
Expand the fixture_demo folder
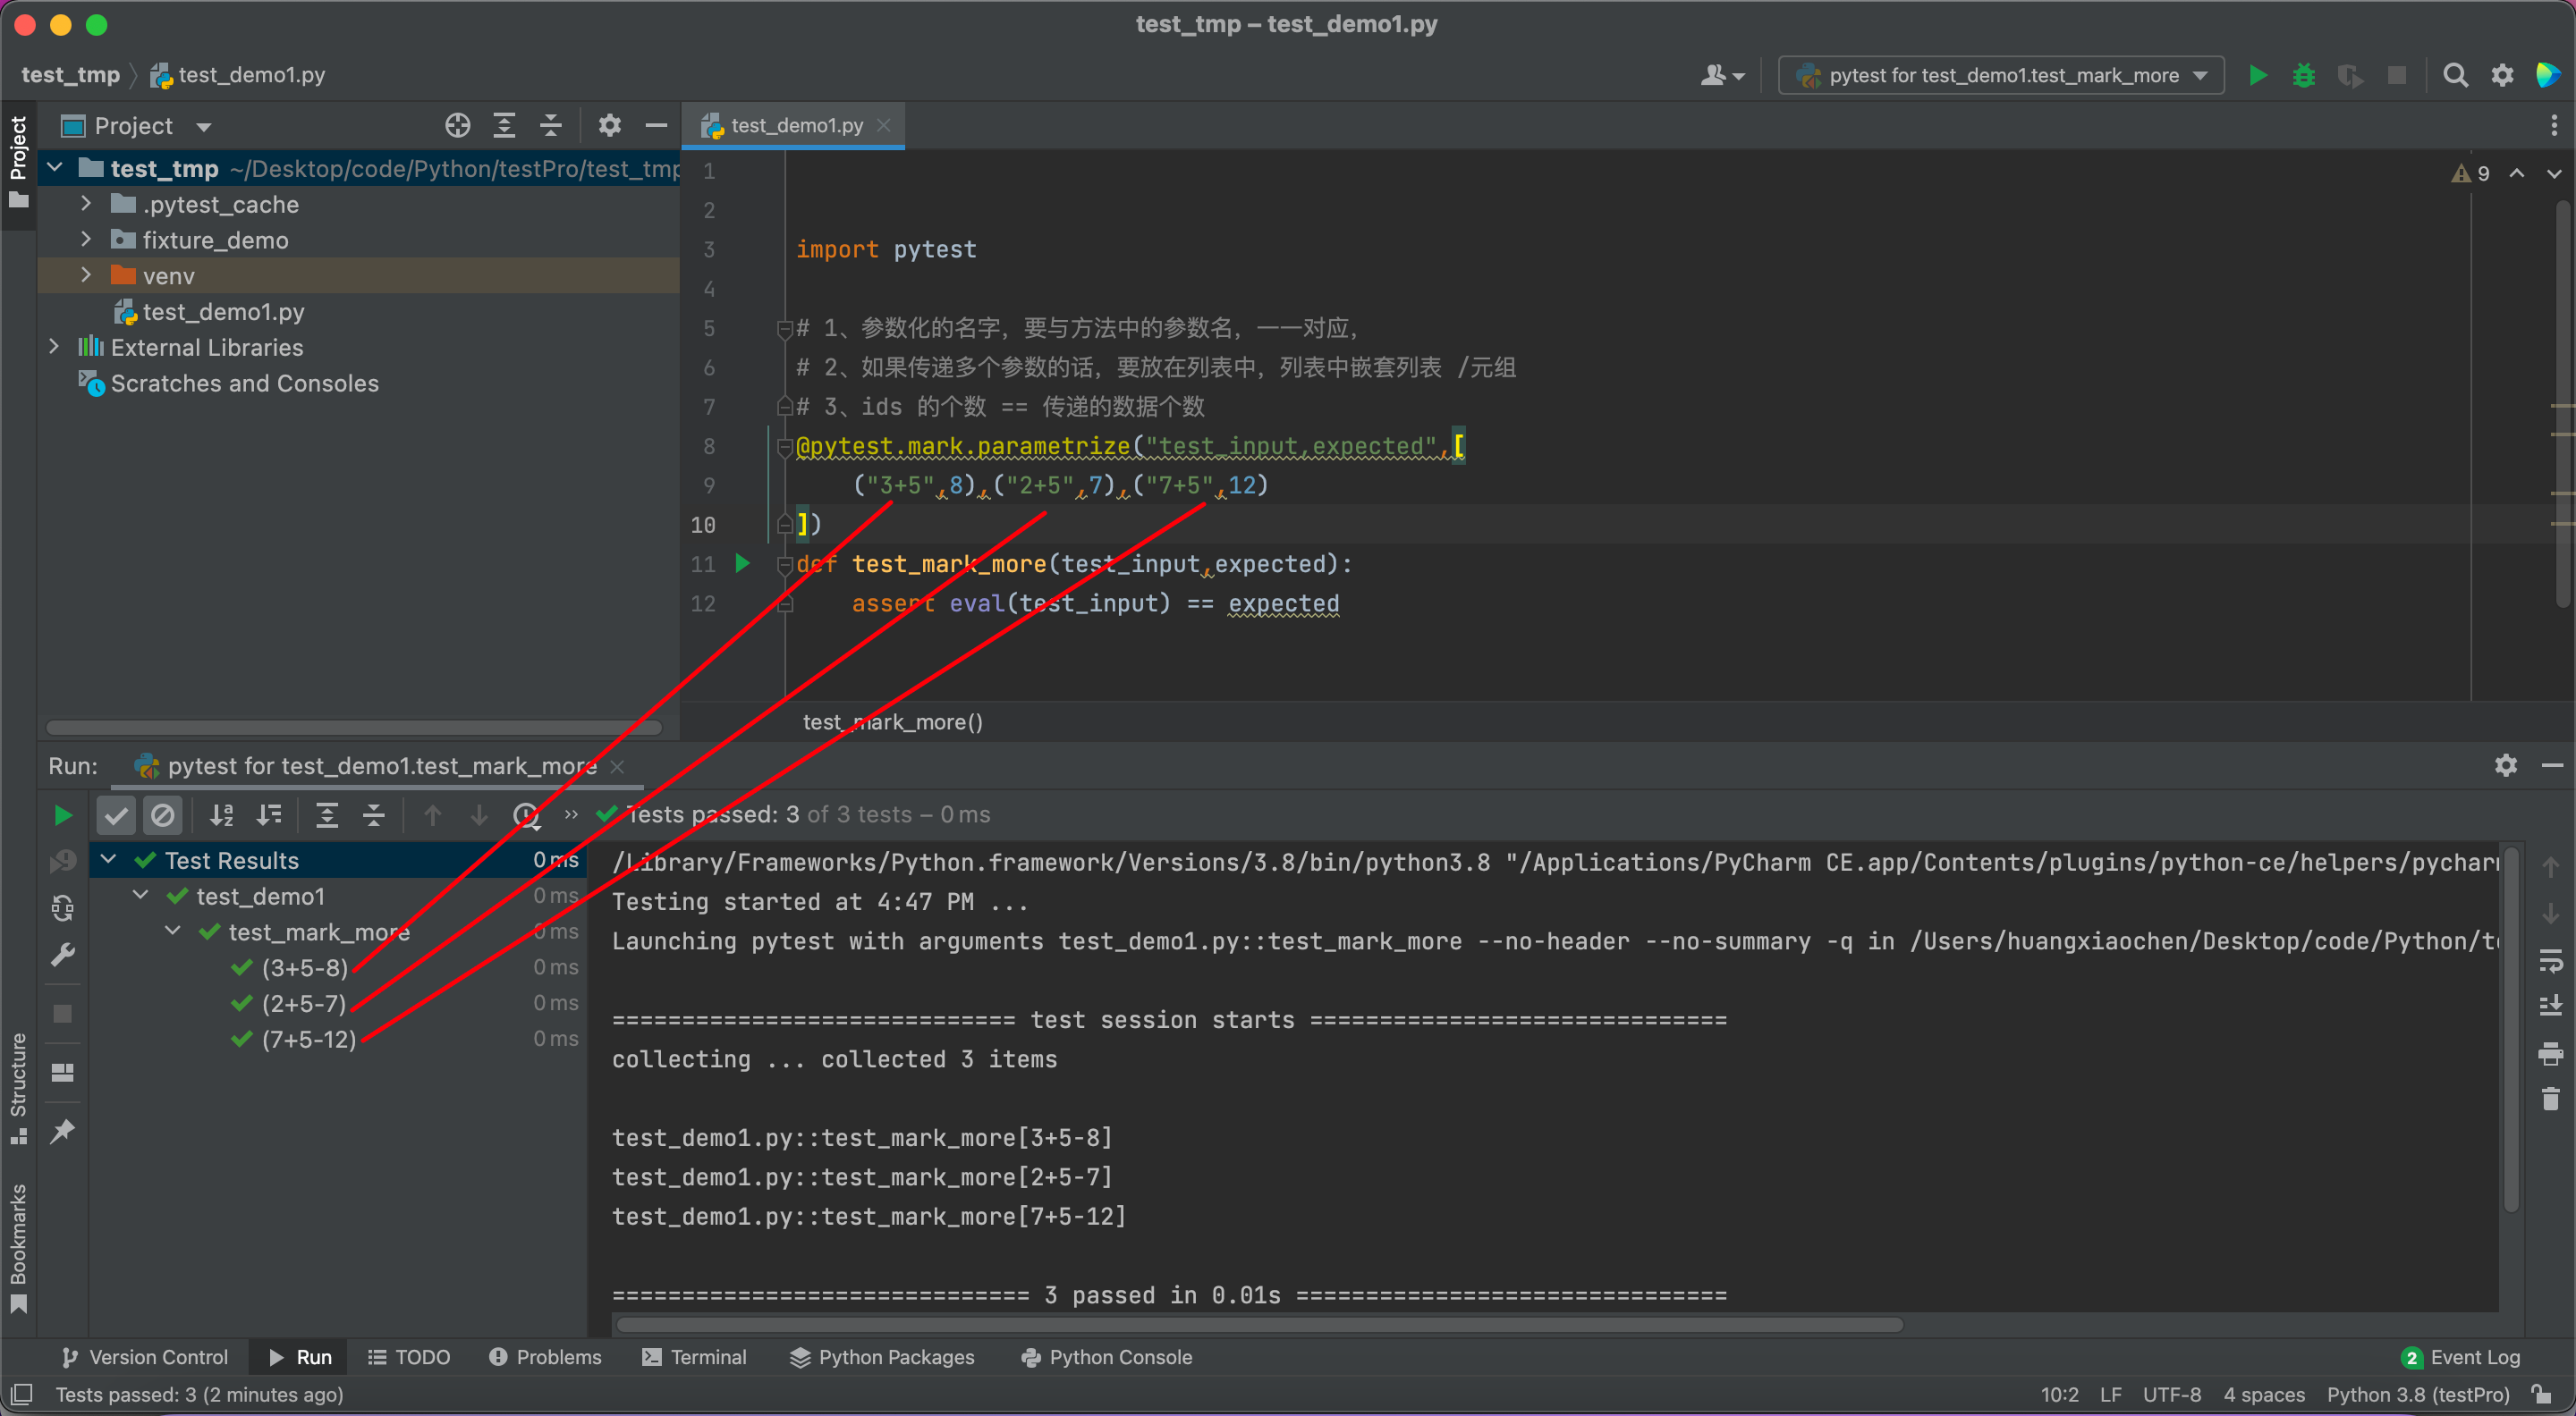(86, 240)
